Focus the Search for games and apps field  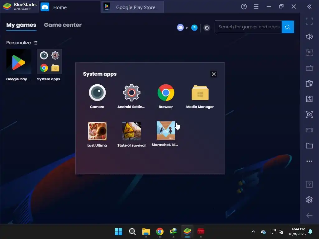(248, 27)
